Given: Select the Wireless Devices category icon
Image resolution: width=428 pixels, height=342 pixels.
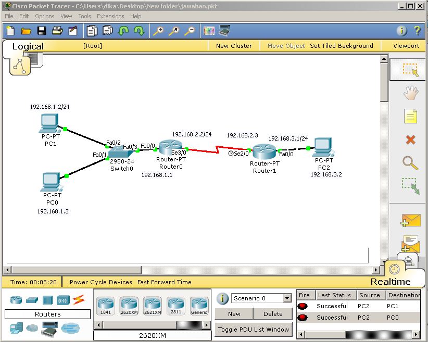Looking at the screenshot, I should coord(63,300).
